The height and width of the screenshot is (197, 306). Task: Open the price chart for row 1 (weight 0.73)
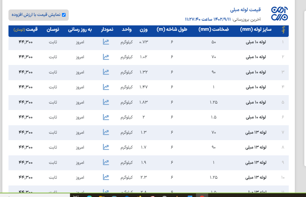coord(106,42)
